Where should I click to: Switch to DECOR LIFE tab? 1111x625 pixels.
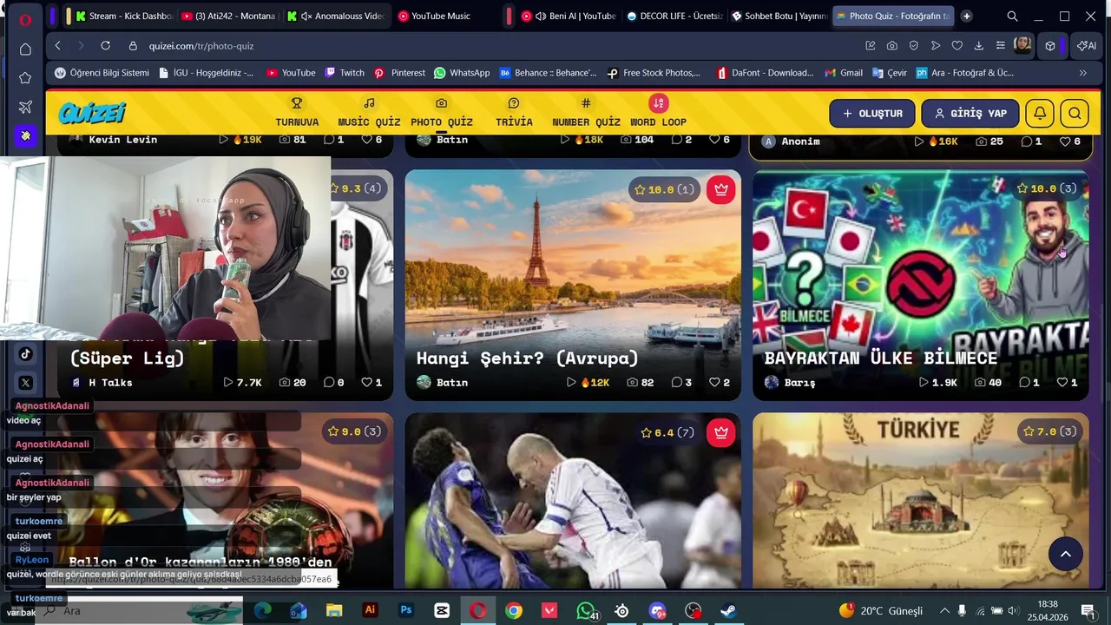click(x=674, y=16)
